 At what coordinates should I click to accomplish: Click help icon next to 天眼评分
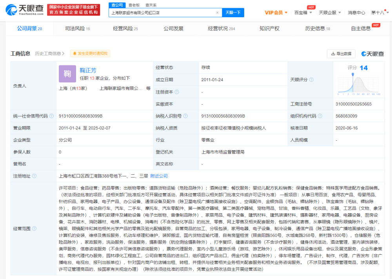tap(311, 80)
